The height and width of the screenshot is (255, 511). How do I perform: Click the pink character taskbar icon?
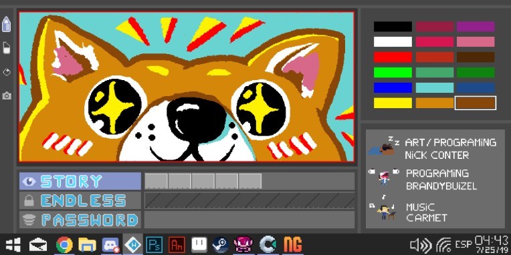click(243, 245)
